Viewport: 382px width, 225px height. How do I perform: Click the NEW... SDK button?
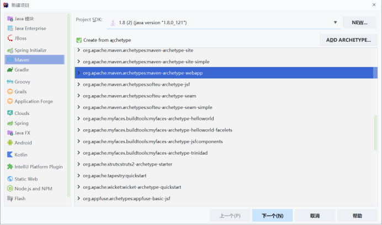(x=359, y=23)
